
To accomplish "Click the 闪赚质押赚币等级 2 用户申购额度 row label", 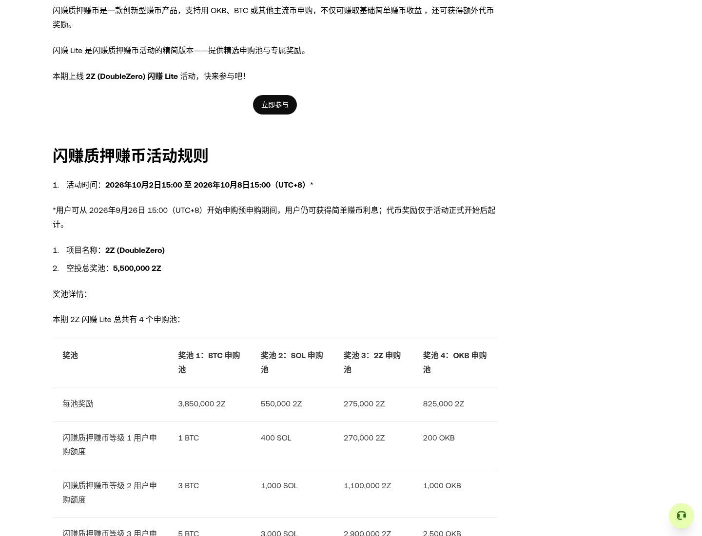I will 110,492.
